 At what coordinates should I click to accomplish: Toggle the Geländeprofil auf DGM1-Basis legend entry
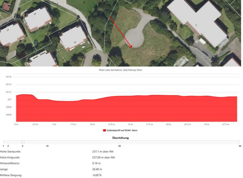point(123,130)
